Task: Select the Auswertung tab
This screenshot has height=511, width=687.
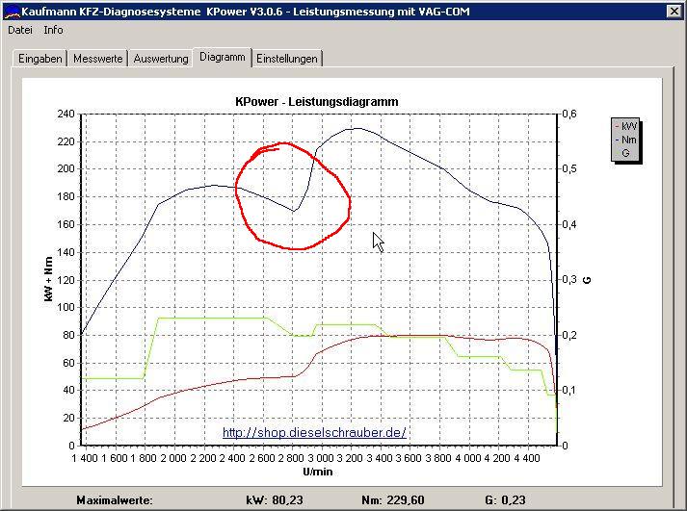Action: click(161, 59)
